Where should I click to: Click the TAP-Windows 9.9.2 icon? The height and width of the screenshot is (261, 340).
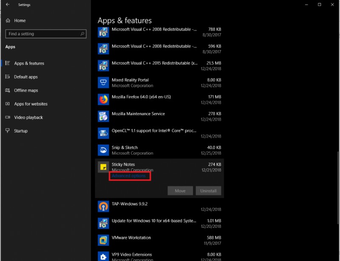click(103, 206)
